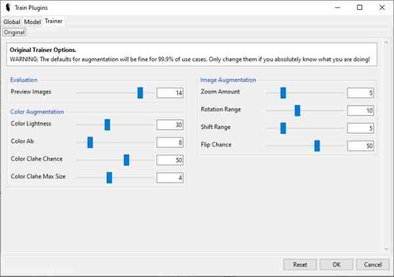This screenshot has width=394, height=277.
Task: Click the Zoom Amount value field
Action: tap(361, 93)
